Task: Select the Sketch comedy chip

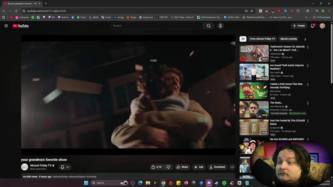Action: click(x=289, y=39)
